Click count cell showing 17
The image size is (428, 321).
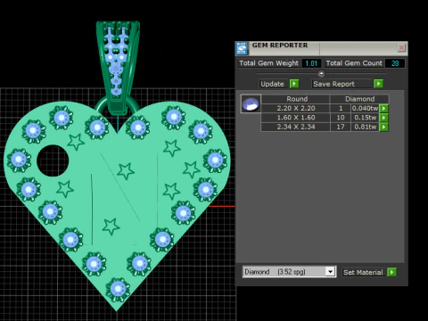tap(341, 127)
